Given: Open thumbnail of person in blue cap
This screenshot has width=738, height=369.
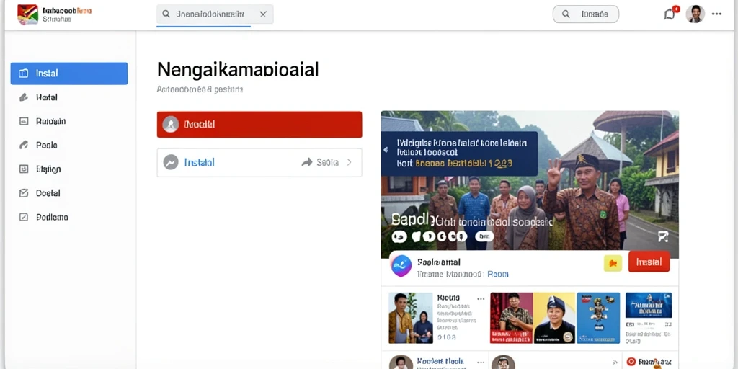Looking at the screenshot, I should [x=554, y=318].
